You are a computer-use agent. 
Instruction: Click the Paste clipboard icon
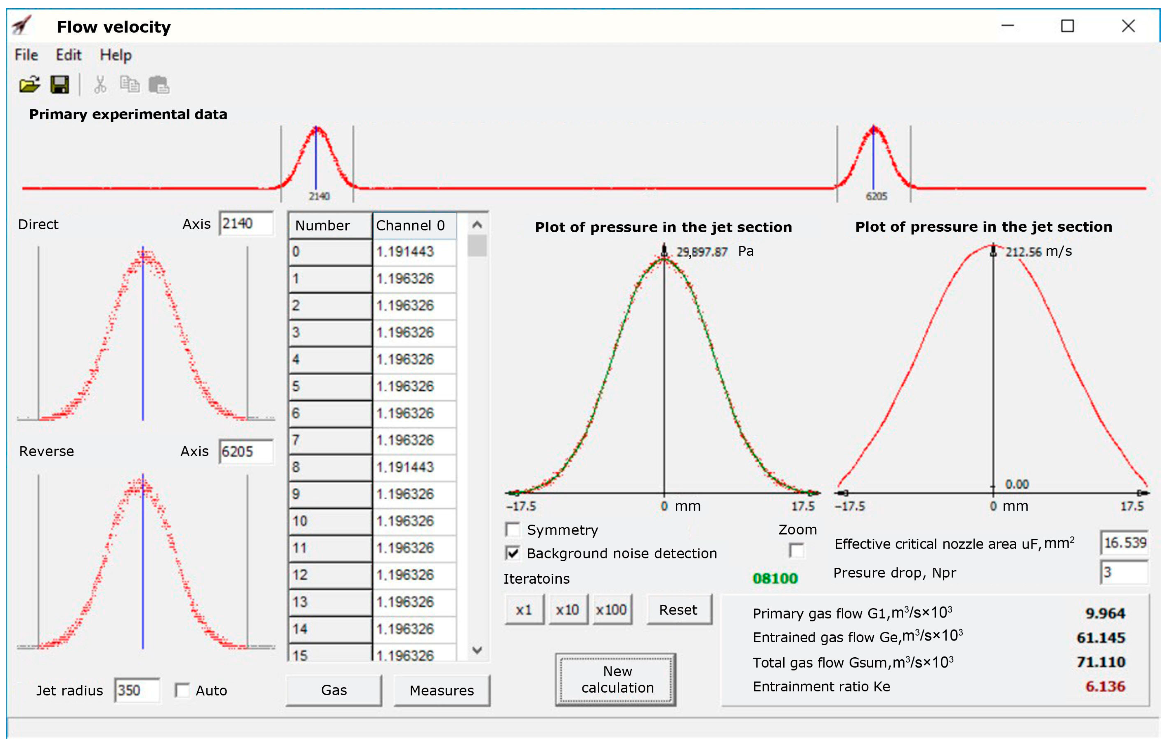(159, 85)
